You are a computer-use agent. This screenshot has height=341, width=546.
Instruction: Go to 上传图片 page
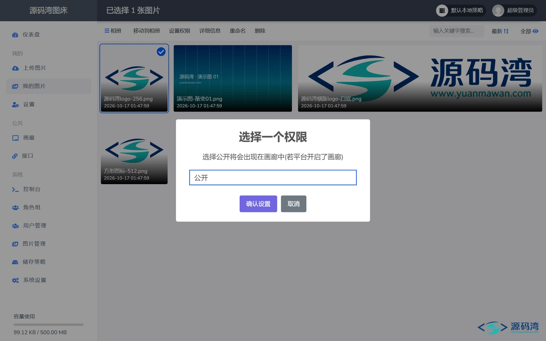(x=48, y=68)
